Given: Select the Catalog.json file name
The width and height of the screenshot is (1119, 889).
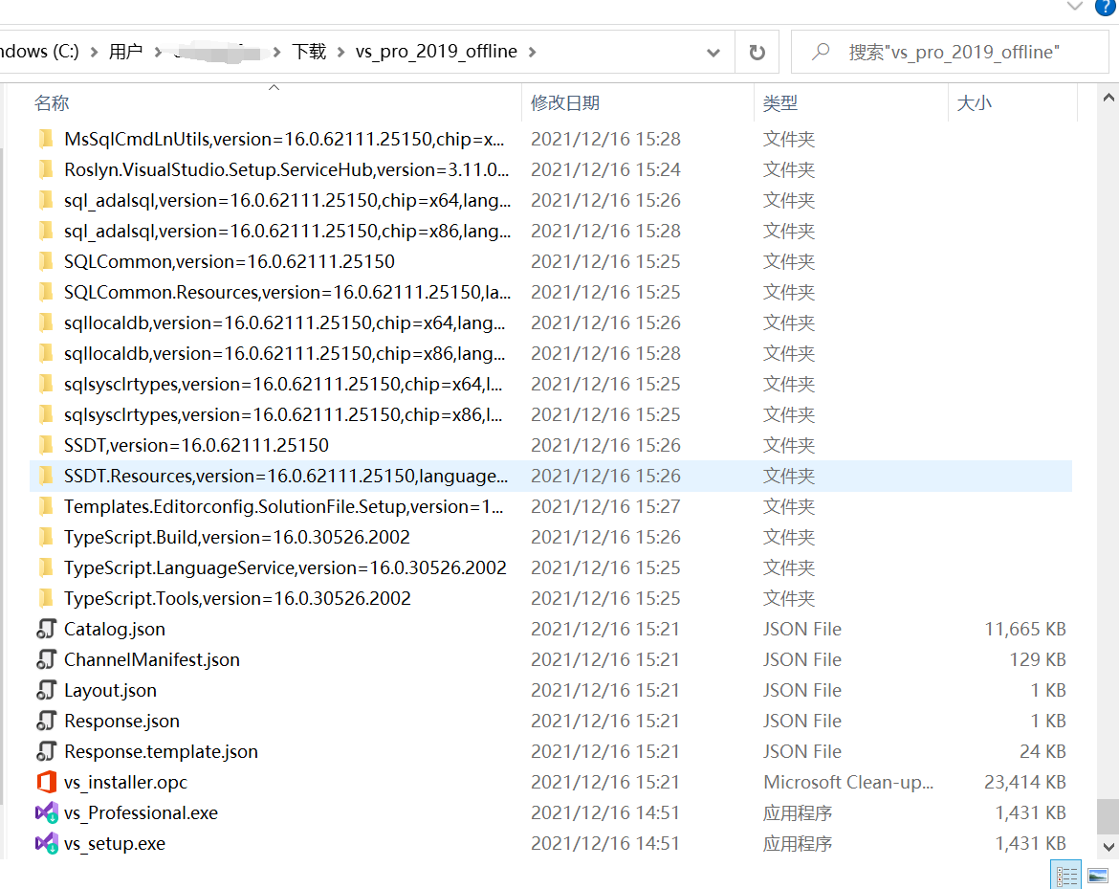Looking at the screenshot, I should [114, 629].
